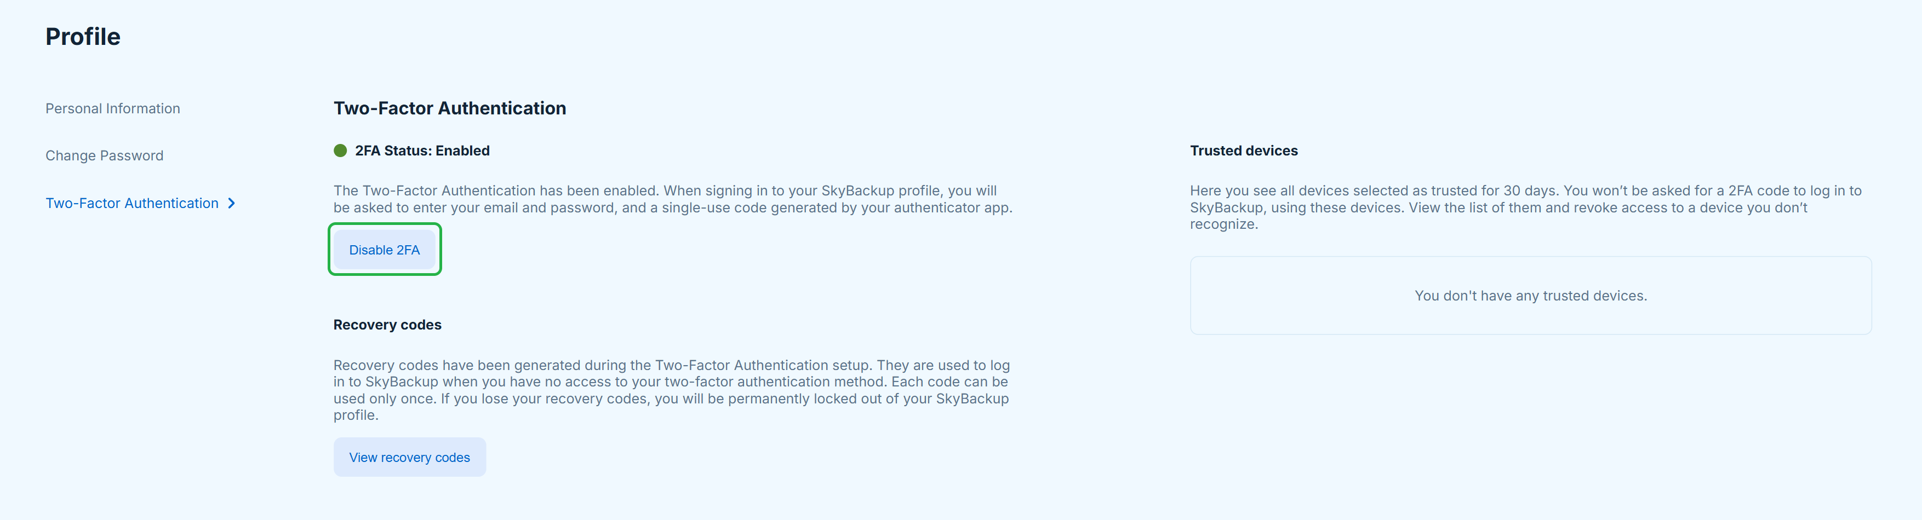The width and height of the screenshot is (1922, 520).
Task: Go to Change Password settings
Action: click(105, 155)
